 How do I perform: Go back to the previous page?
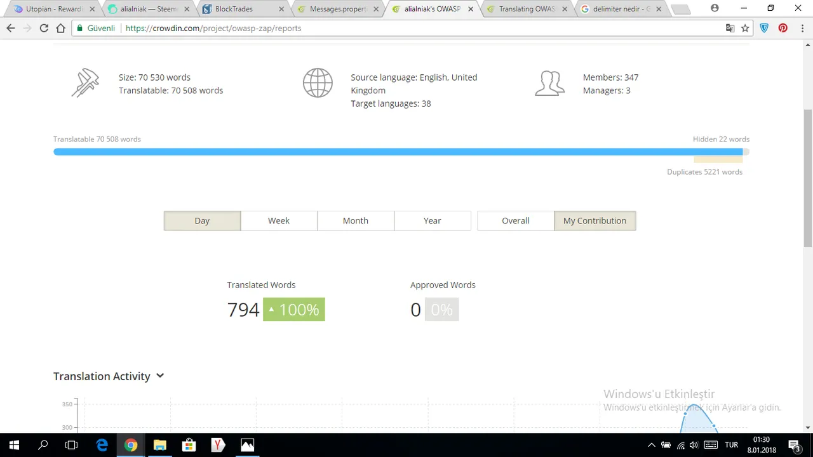(11, 28)
